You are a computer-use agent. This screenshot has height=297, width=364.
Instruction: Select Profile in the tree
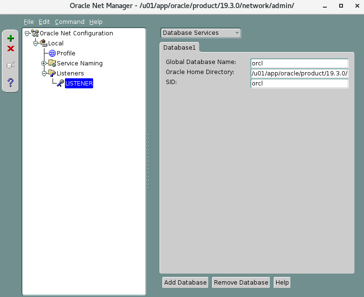pyautogui.click(x=66, y=53)
